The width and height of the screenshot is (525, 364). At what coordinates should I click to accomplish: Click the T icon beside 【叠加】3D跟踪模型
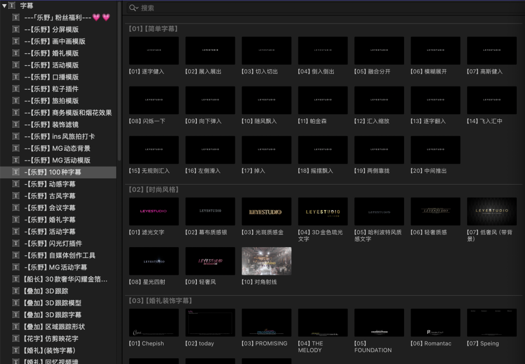coord(16,302)
